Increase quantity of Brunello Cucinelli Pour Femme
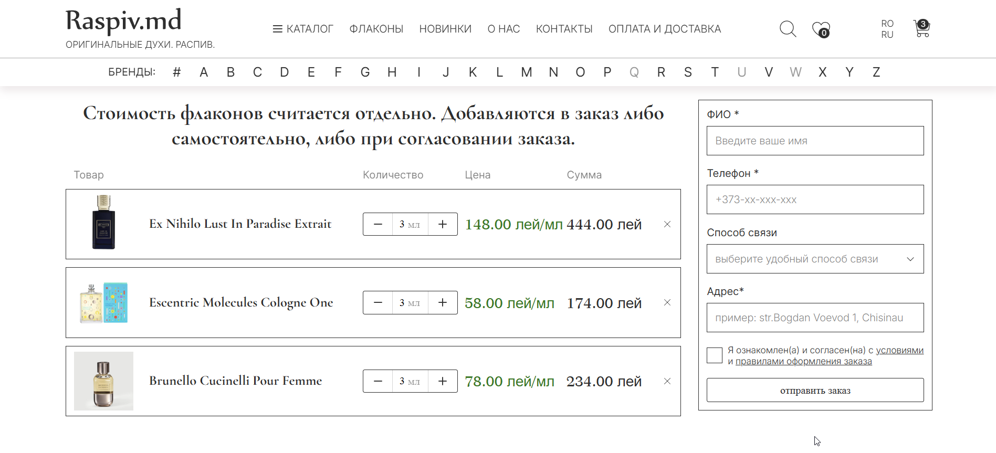996x453 pixels. (443, 381)
